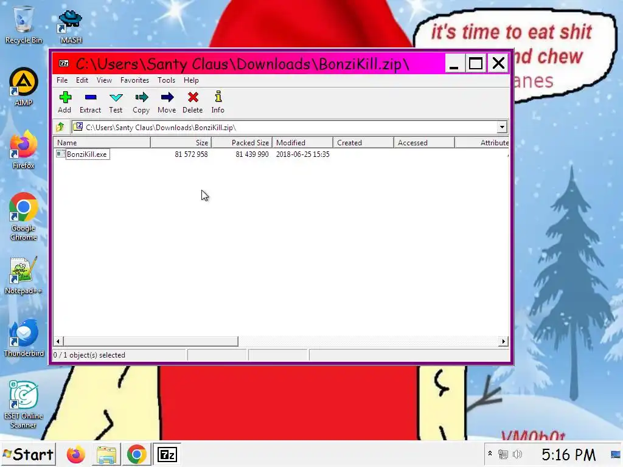Show hidden tray icons arrow
Viewport: 623px width, 467px height.
[490, 454]
